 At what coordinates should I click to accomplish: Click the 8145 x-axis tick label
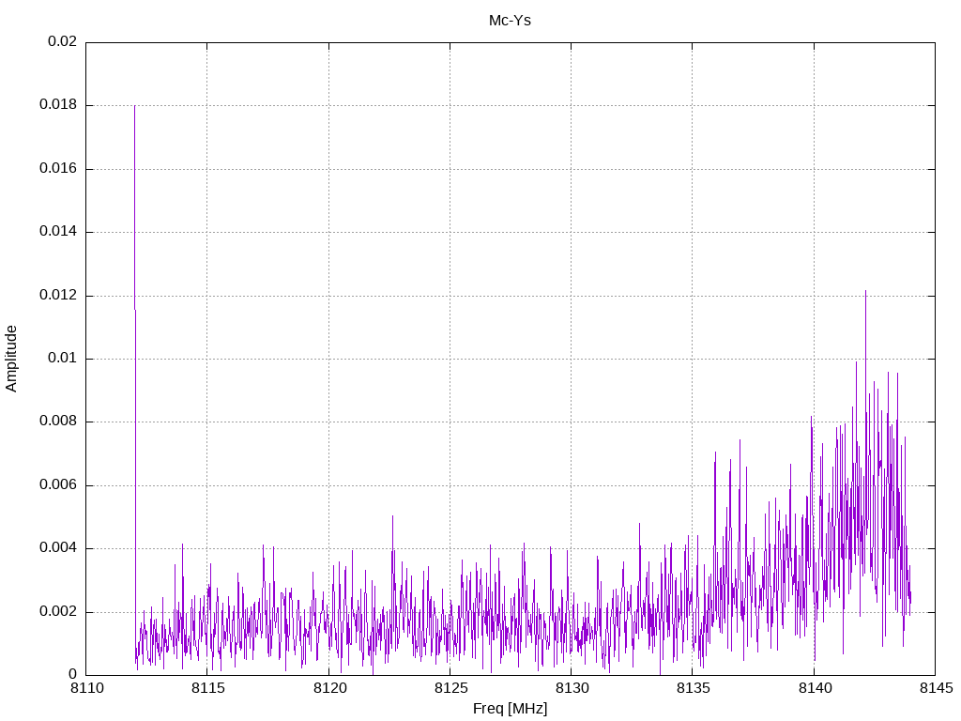(x=934, y=690)
